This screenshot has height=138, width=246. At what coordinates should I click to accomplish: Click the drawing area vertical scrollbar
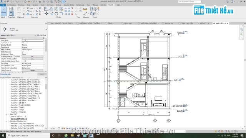click(245, 60)
